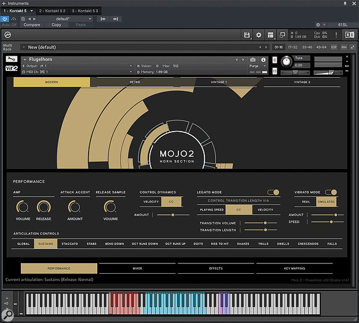Click the Amp Volume knob
The image size is (359, 323).
coord(23,206)
